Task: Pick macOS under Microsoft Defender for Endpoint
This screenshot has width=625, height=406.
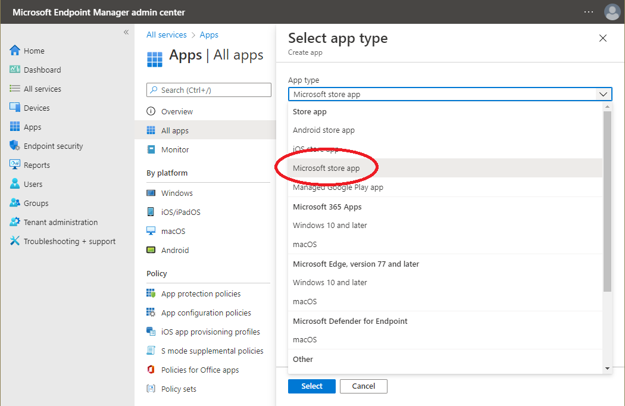Action: 445,340
